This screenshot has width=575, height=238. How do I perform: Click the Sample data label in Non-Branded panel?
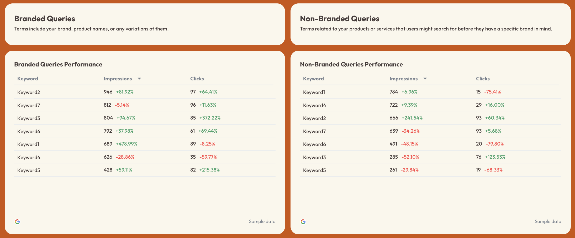pos(547,221)
